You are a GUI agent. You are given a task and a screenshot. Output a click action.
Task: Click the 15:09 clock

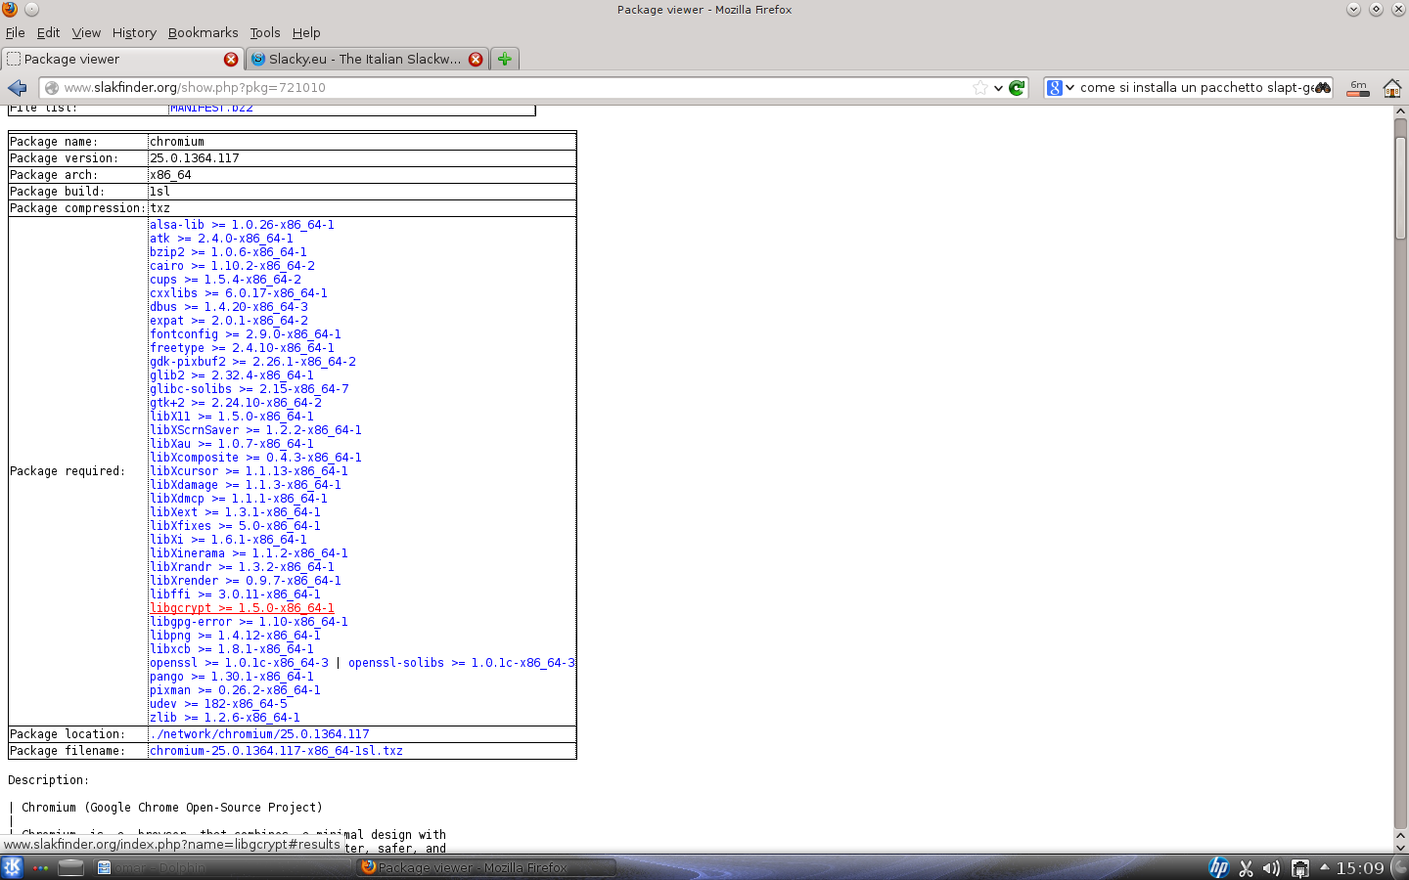[1360, 867]
